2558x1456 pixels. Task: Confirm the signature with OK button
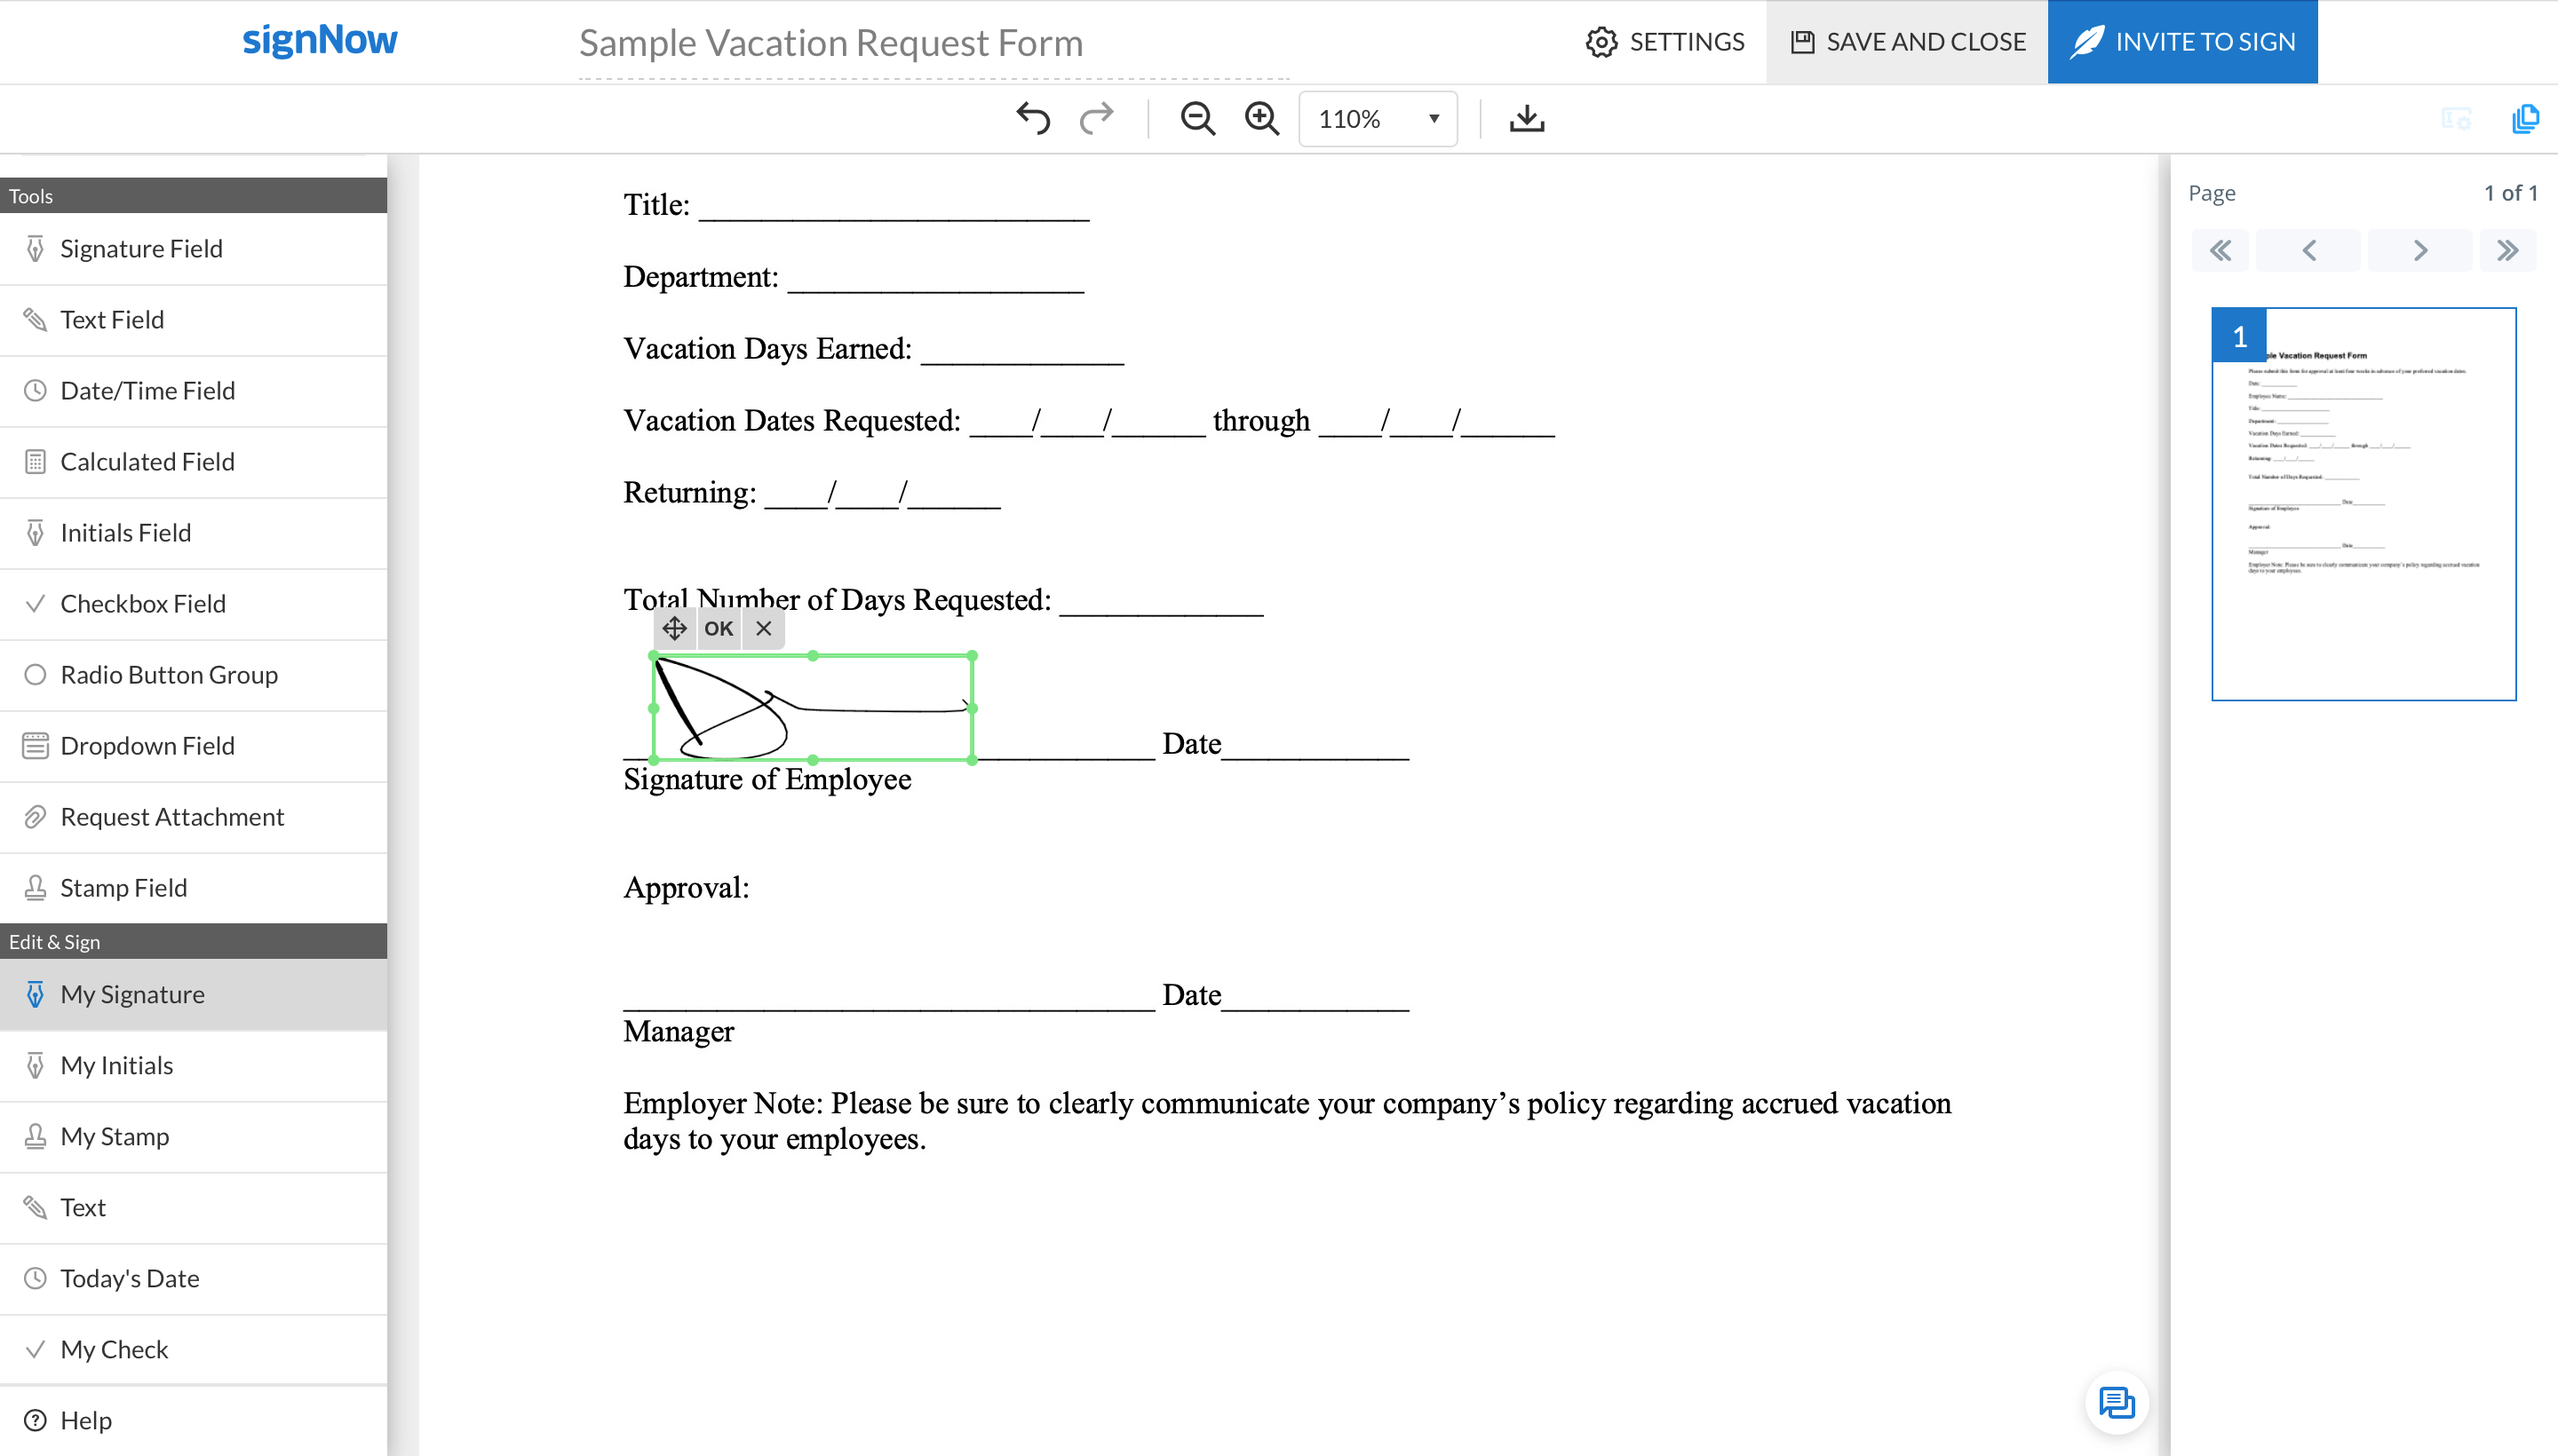pos(719,628)
